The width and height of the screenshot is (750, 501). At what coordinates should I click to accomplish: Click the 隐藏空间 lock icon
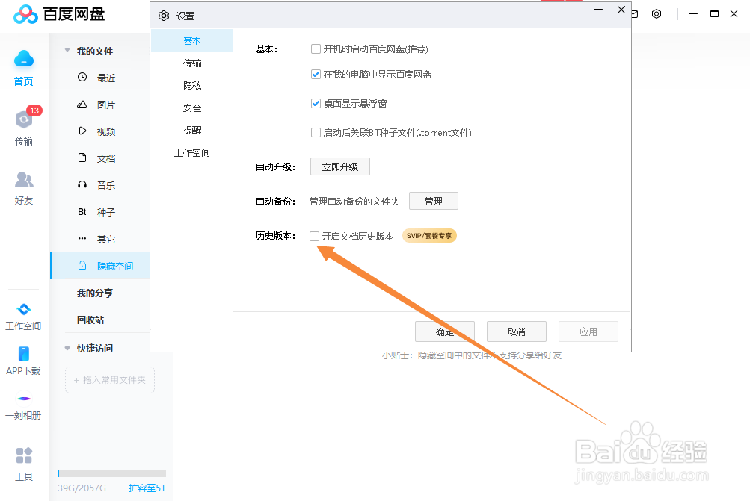coord(82,266)
